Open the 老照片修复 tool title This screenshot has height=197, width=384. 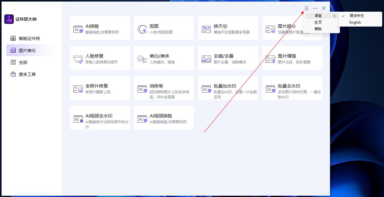click(x=97, y=86)
